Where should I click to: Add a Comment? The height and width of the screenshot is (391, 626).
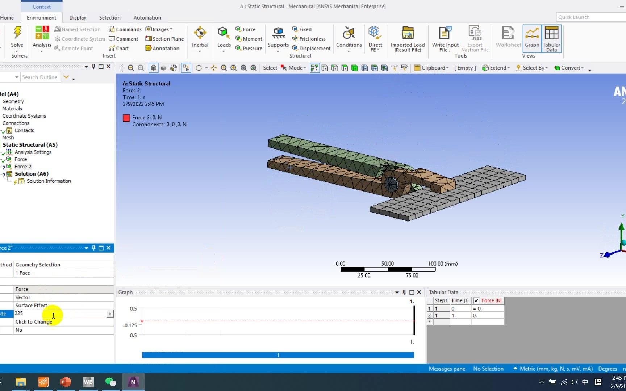coord(124,39)
